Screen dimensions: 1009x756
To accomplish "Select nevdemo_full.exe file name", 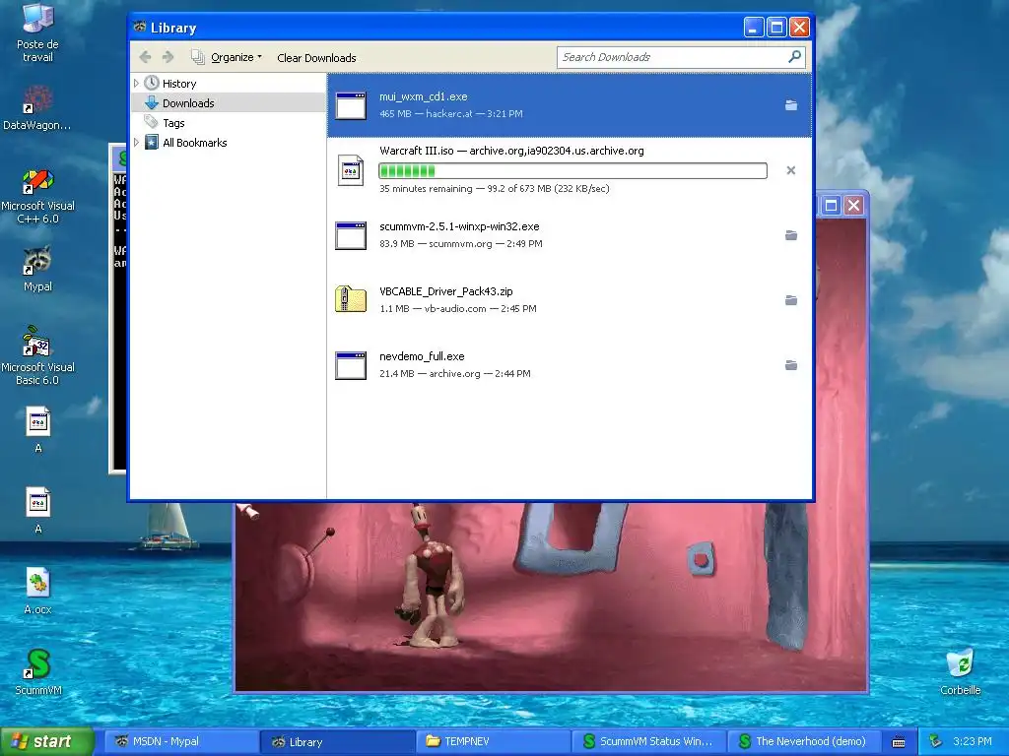I will (422, 356).
